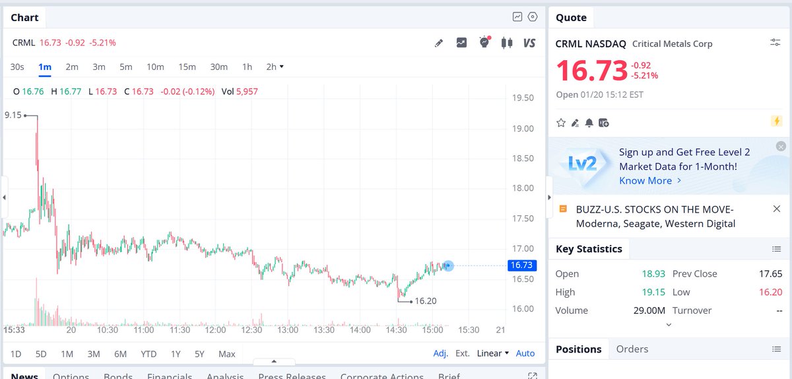Set a price alert with bell icon
The width and height of the screenshot is (792, 379).
[x=589, y=123]
